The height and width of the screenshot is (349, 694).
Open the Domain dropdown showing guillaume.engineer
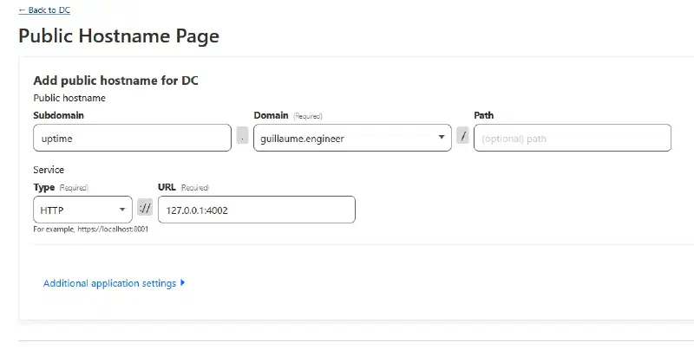point(352,138)
